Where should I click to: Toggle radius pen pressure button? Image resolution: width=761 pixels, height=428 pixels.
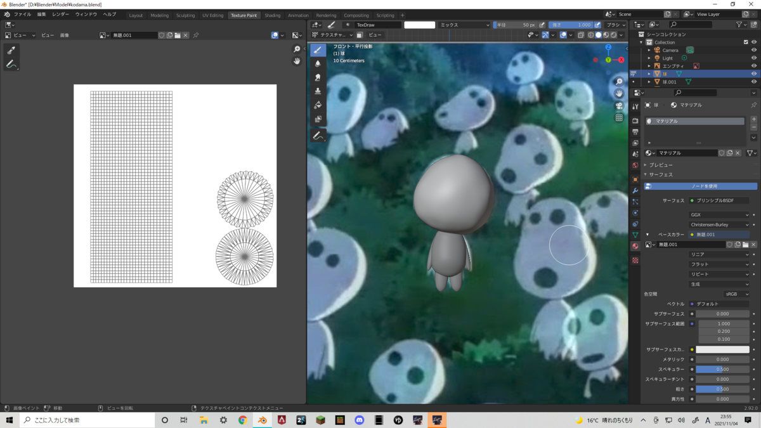pyautogui.click(x=542, y=25)
